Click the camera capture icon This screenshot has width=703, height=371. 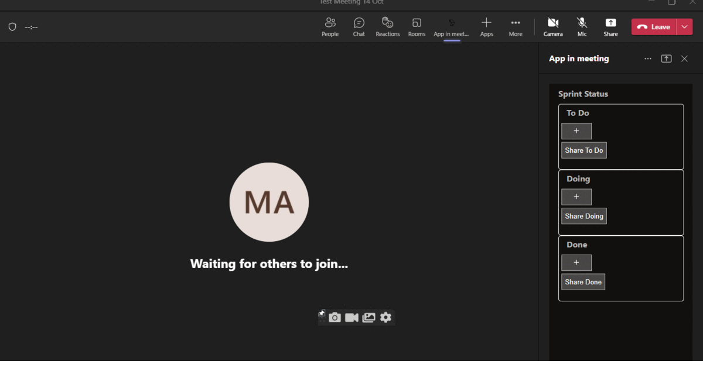335,317
